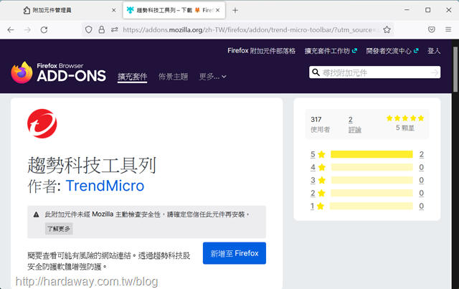Click the 3 star rating row label

(318, 180)
